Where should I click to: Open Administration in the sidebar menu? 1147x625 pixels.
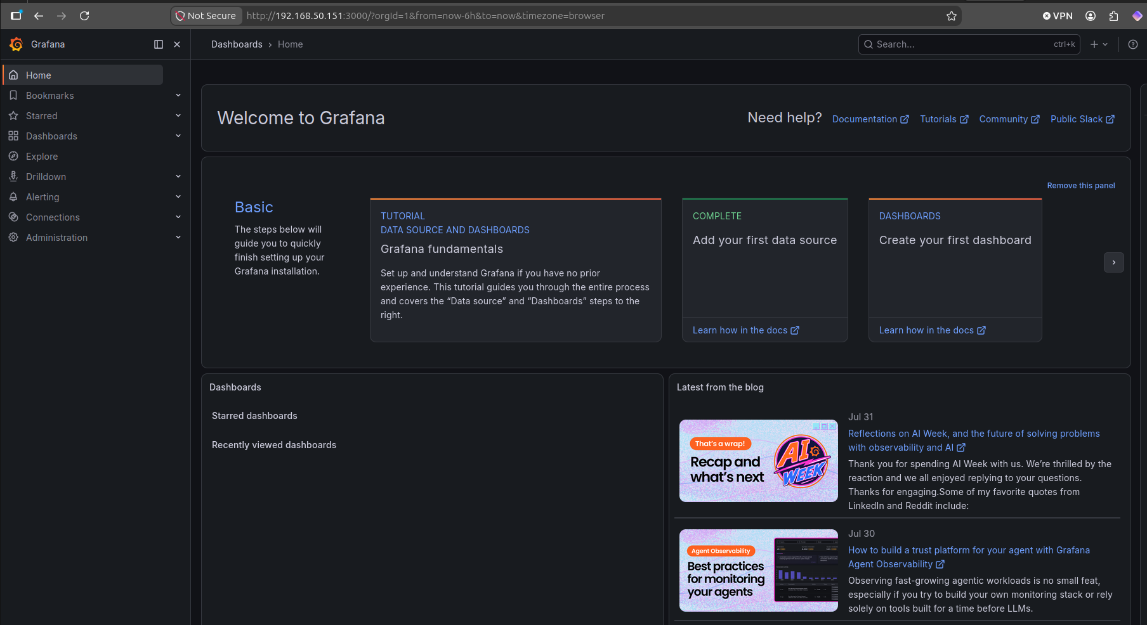point(57,238)
